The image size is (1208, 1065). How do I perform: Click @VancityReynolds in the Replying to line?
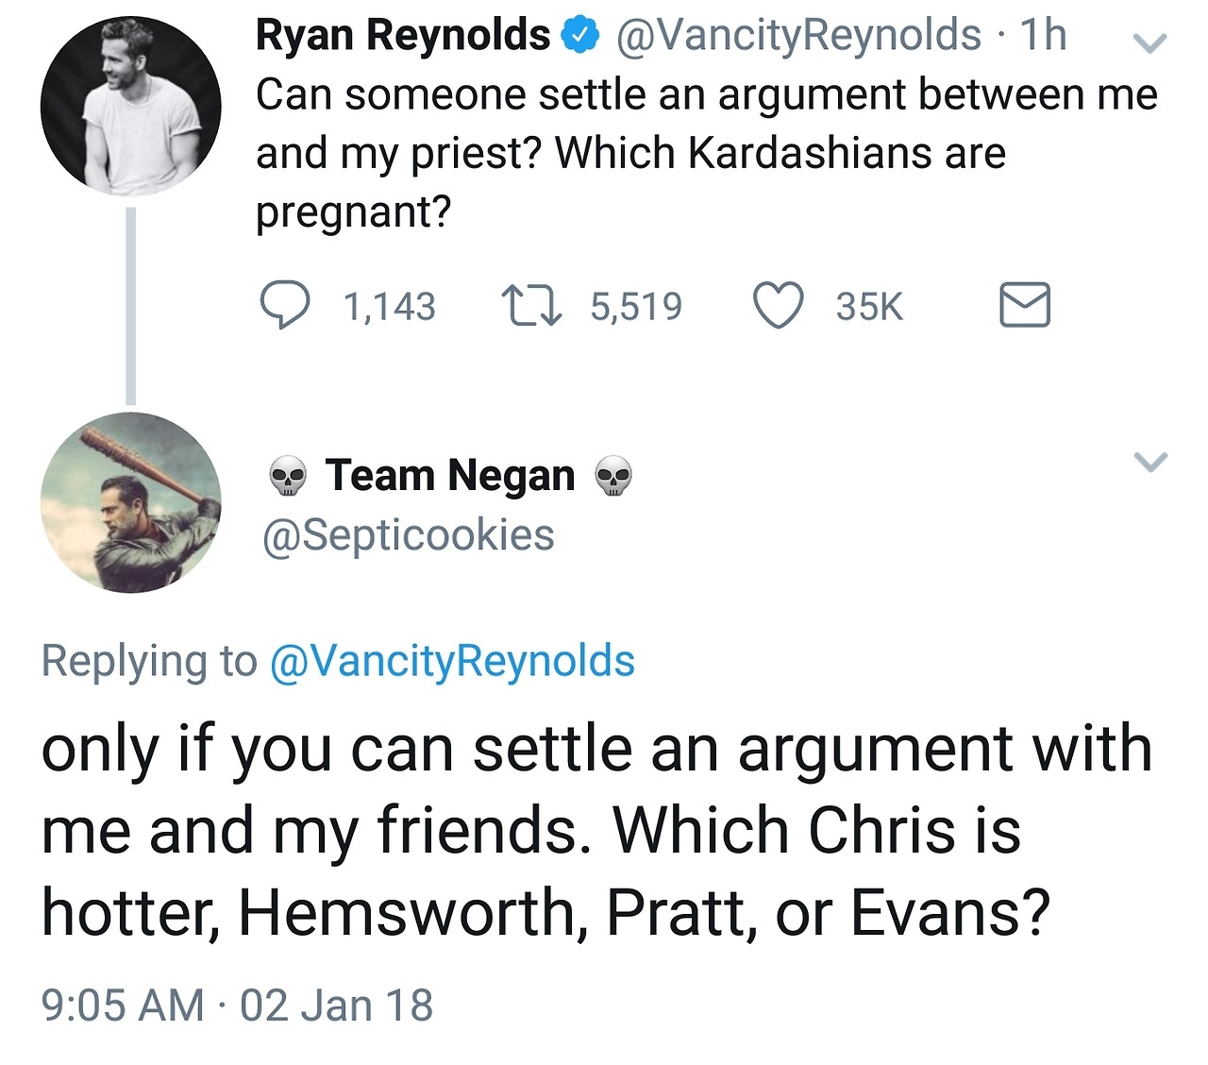click(x=452, y=661)
